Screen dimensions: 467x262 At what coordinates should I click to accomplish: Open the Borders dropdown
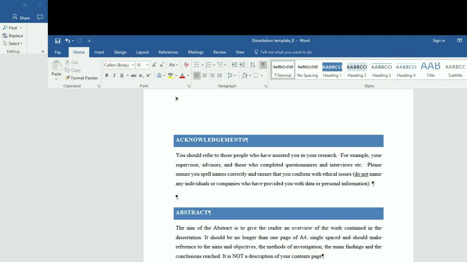(x=262, y=75)
